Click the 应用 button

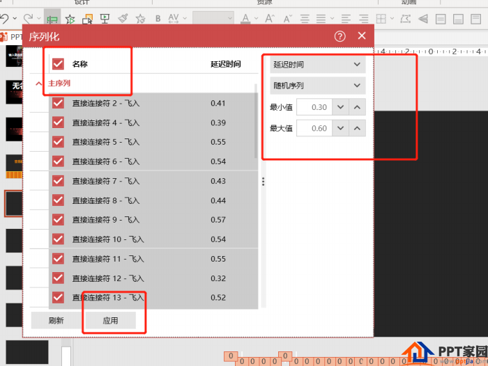click(x=110, y=321)
